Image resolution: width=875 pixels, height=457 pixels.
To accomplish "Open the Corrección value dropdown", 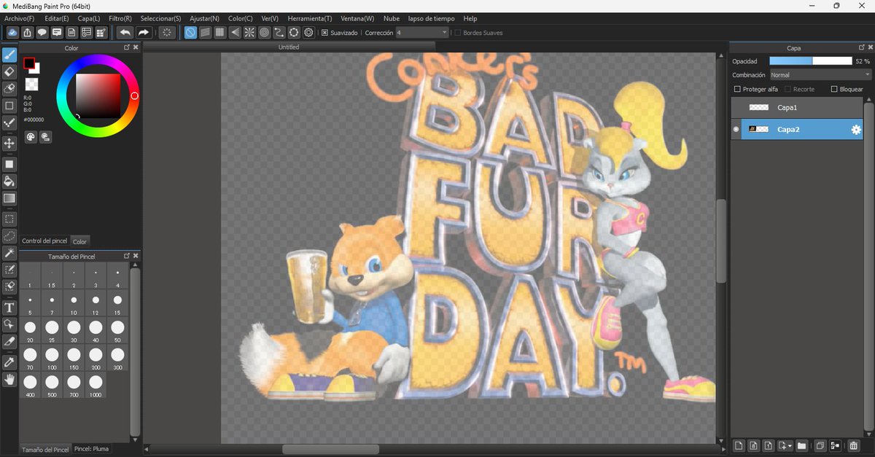I will click(x=422, y=33).
